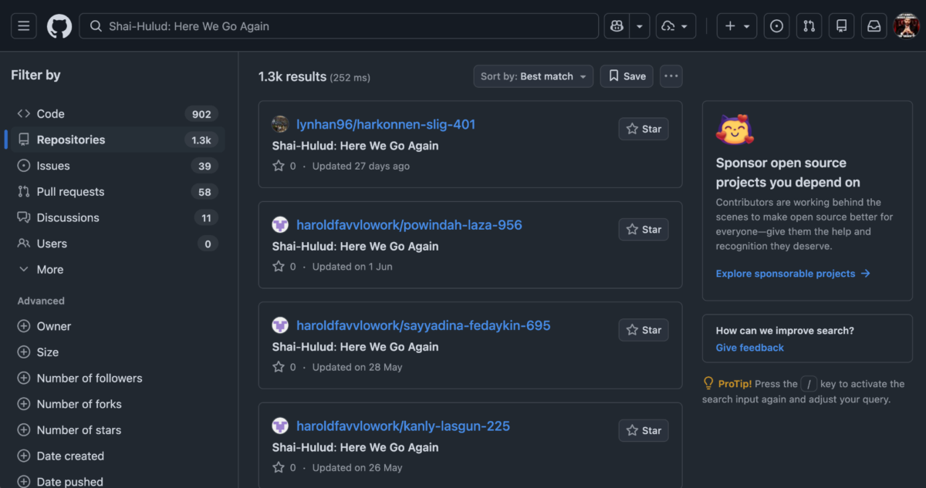This screenshot has height=488, width=926.
Task: Add Number of followers filter
Action: pos(80,378)
